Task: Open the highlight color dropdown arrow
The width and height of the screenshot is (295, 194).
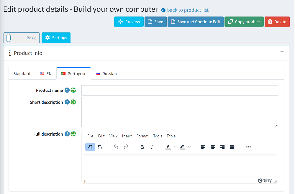Action: (x=189, y=147)
